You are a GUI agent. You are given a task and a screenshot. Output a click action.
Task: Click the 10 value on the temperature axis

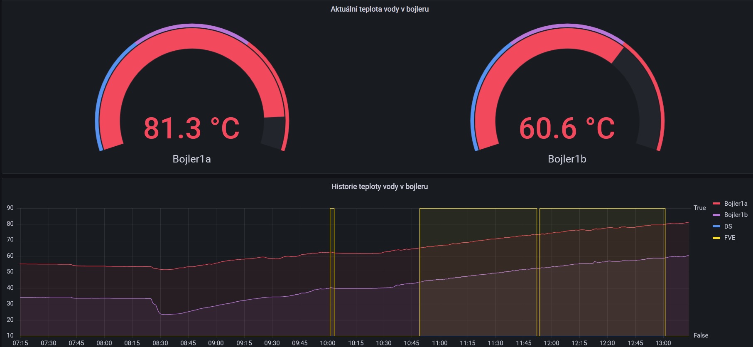(10, 335)
